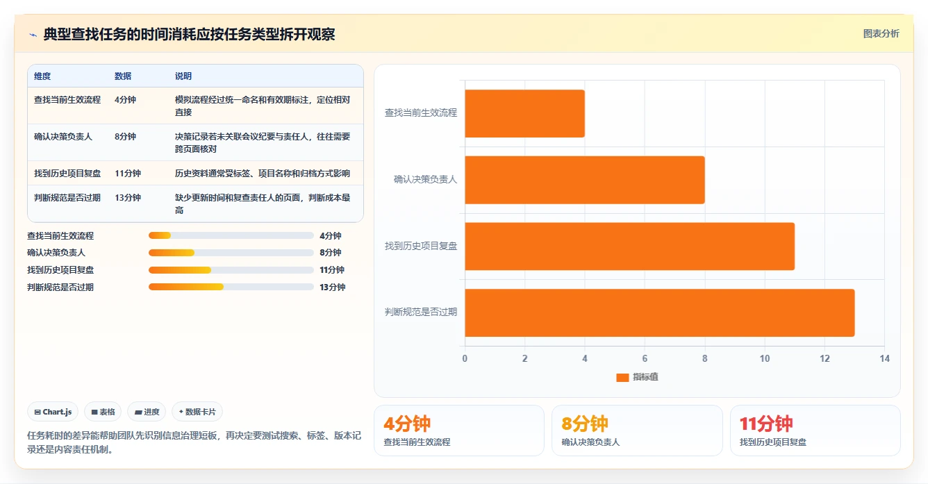The width and height of the screenshot is (928, 484).
Task: Click the 维度 column header
Action: pos(42,76)
